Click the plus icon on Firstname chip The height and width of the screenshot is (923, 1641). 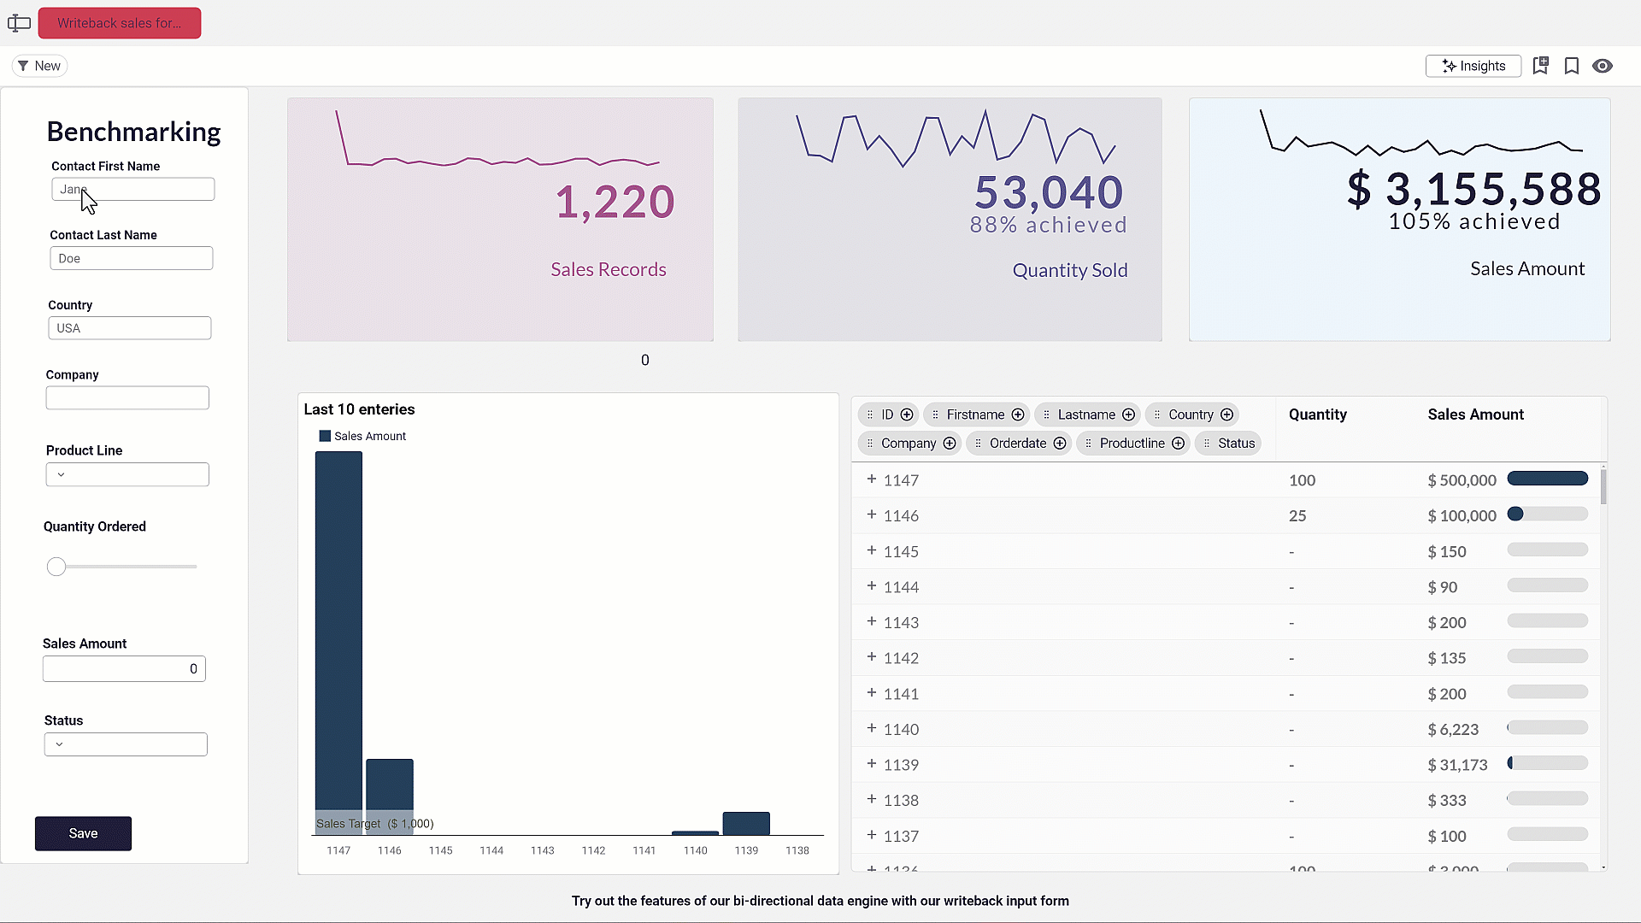1018,414
